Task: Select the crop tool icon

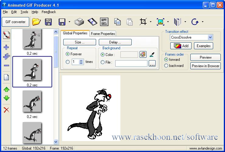Action: (x=143, y=22)
